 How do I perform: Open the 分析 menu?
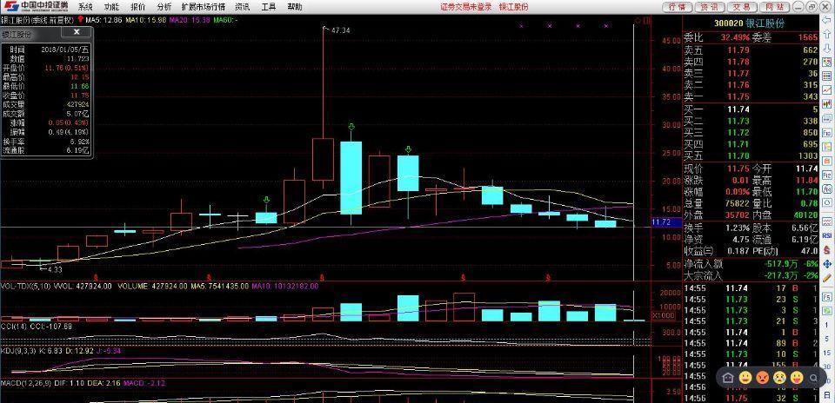pyautogui.click(x=164, y=7)
